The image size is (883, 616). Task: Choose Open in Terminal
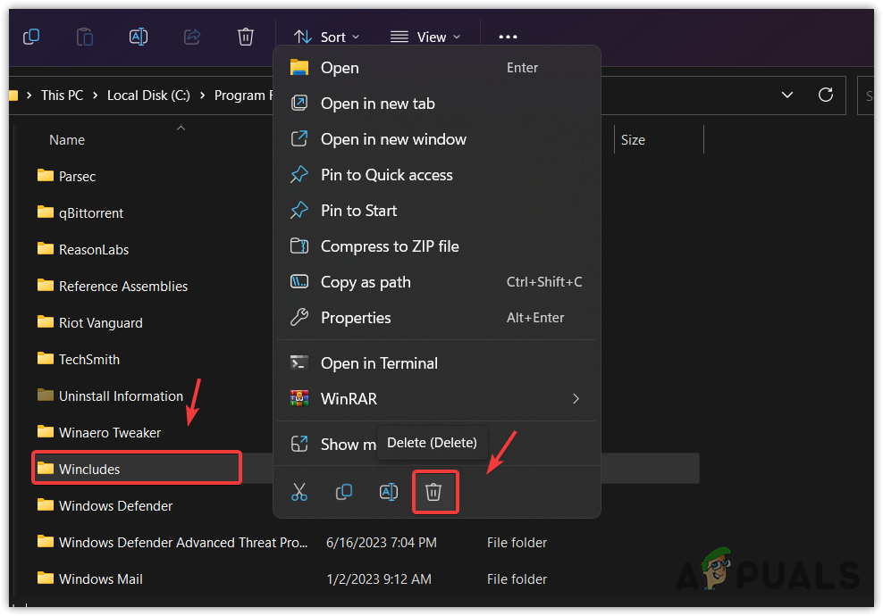coord(436,363)
